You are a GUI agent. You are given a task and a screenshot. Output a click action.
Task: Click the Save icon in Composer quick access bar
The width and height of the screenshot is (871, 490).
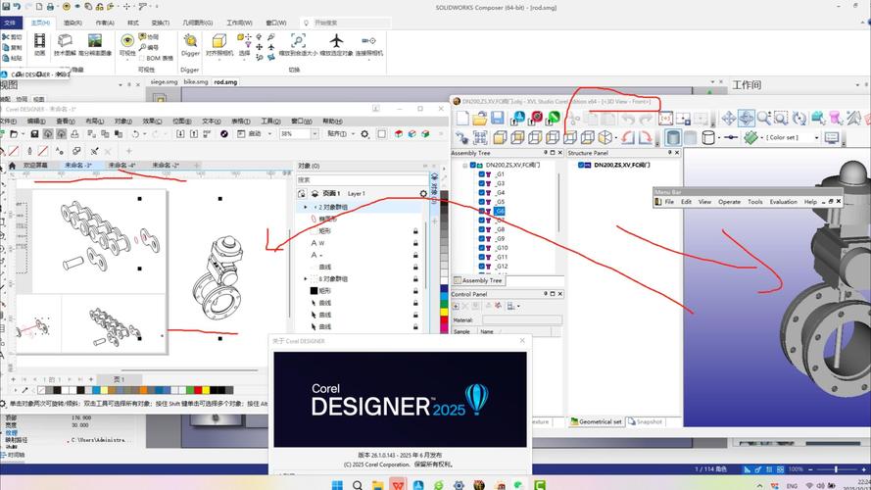pyautogui.click(x=6, y=7)
